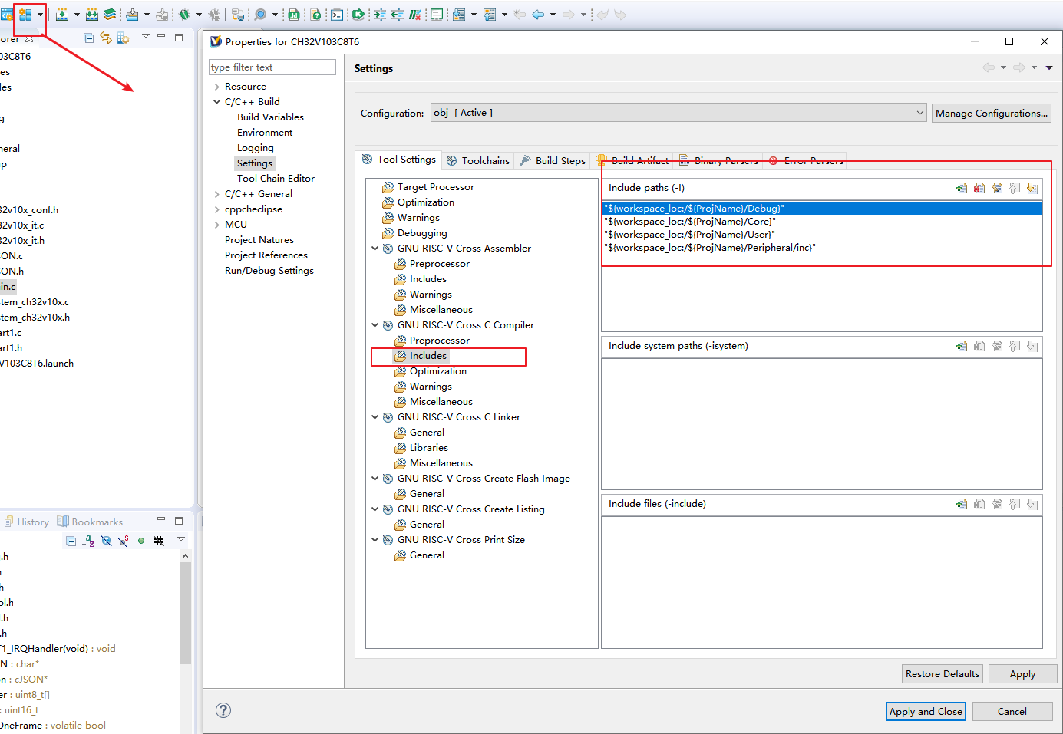
Task: Collapse the GNU RISC-V Cross Assembler node
Action: click(x=375, y=249)
